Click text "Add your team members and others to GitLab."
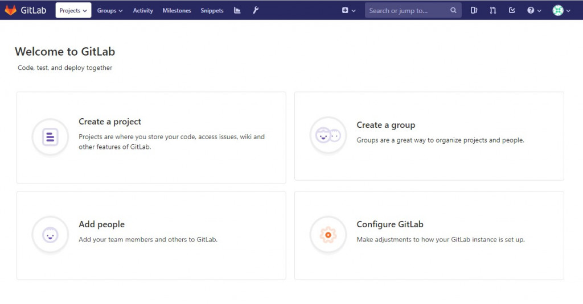The width and height of the screenshot is (583, 304). pyautogui.click(x=148, y=239)
